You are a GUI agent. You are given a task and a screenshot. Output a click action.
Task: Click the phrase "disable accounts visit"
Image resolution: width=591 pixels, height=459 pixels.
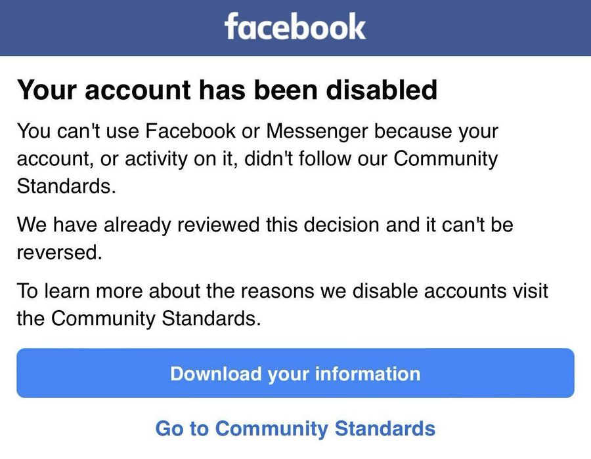[x=450, y=291]
